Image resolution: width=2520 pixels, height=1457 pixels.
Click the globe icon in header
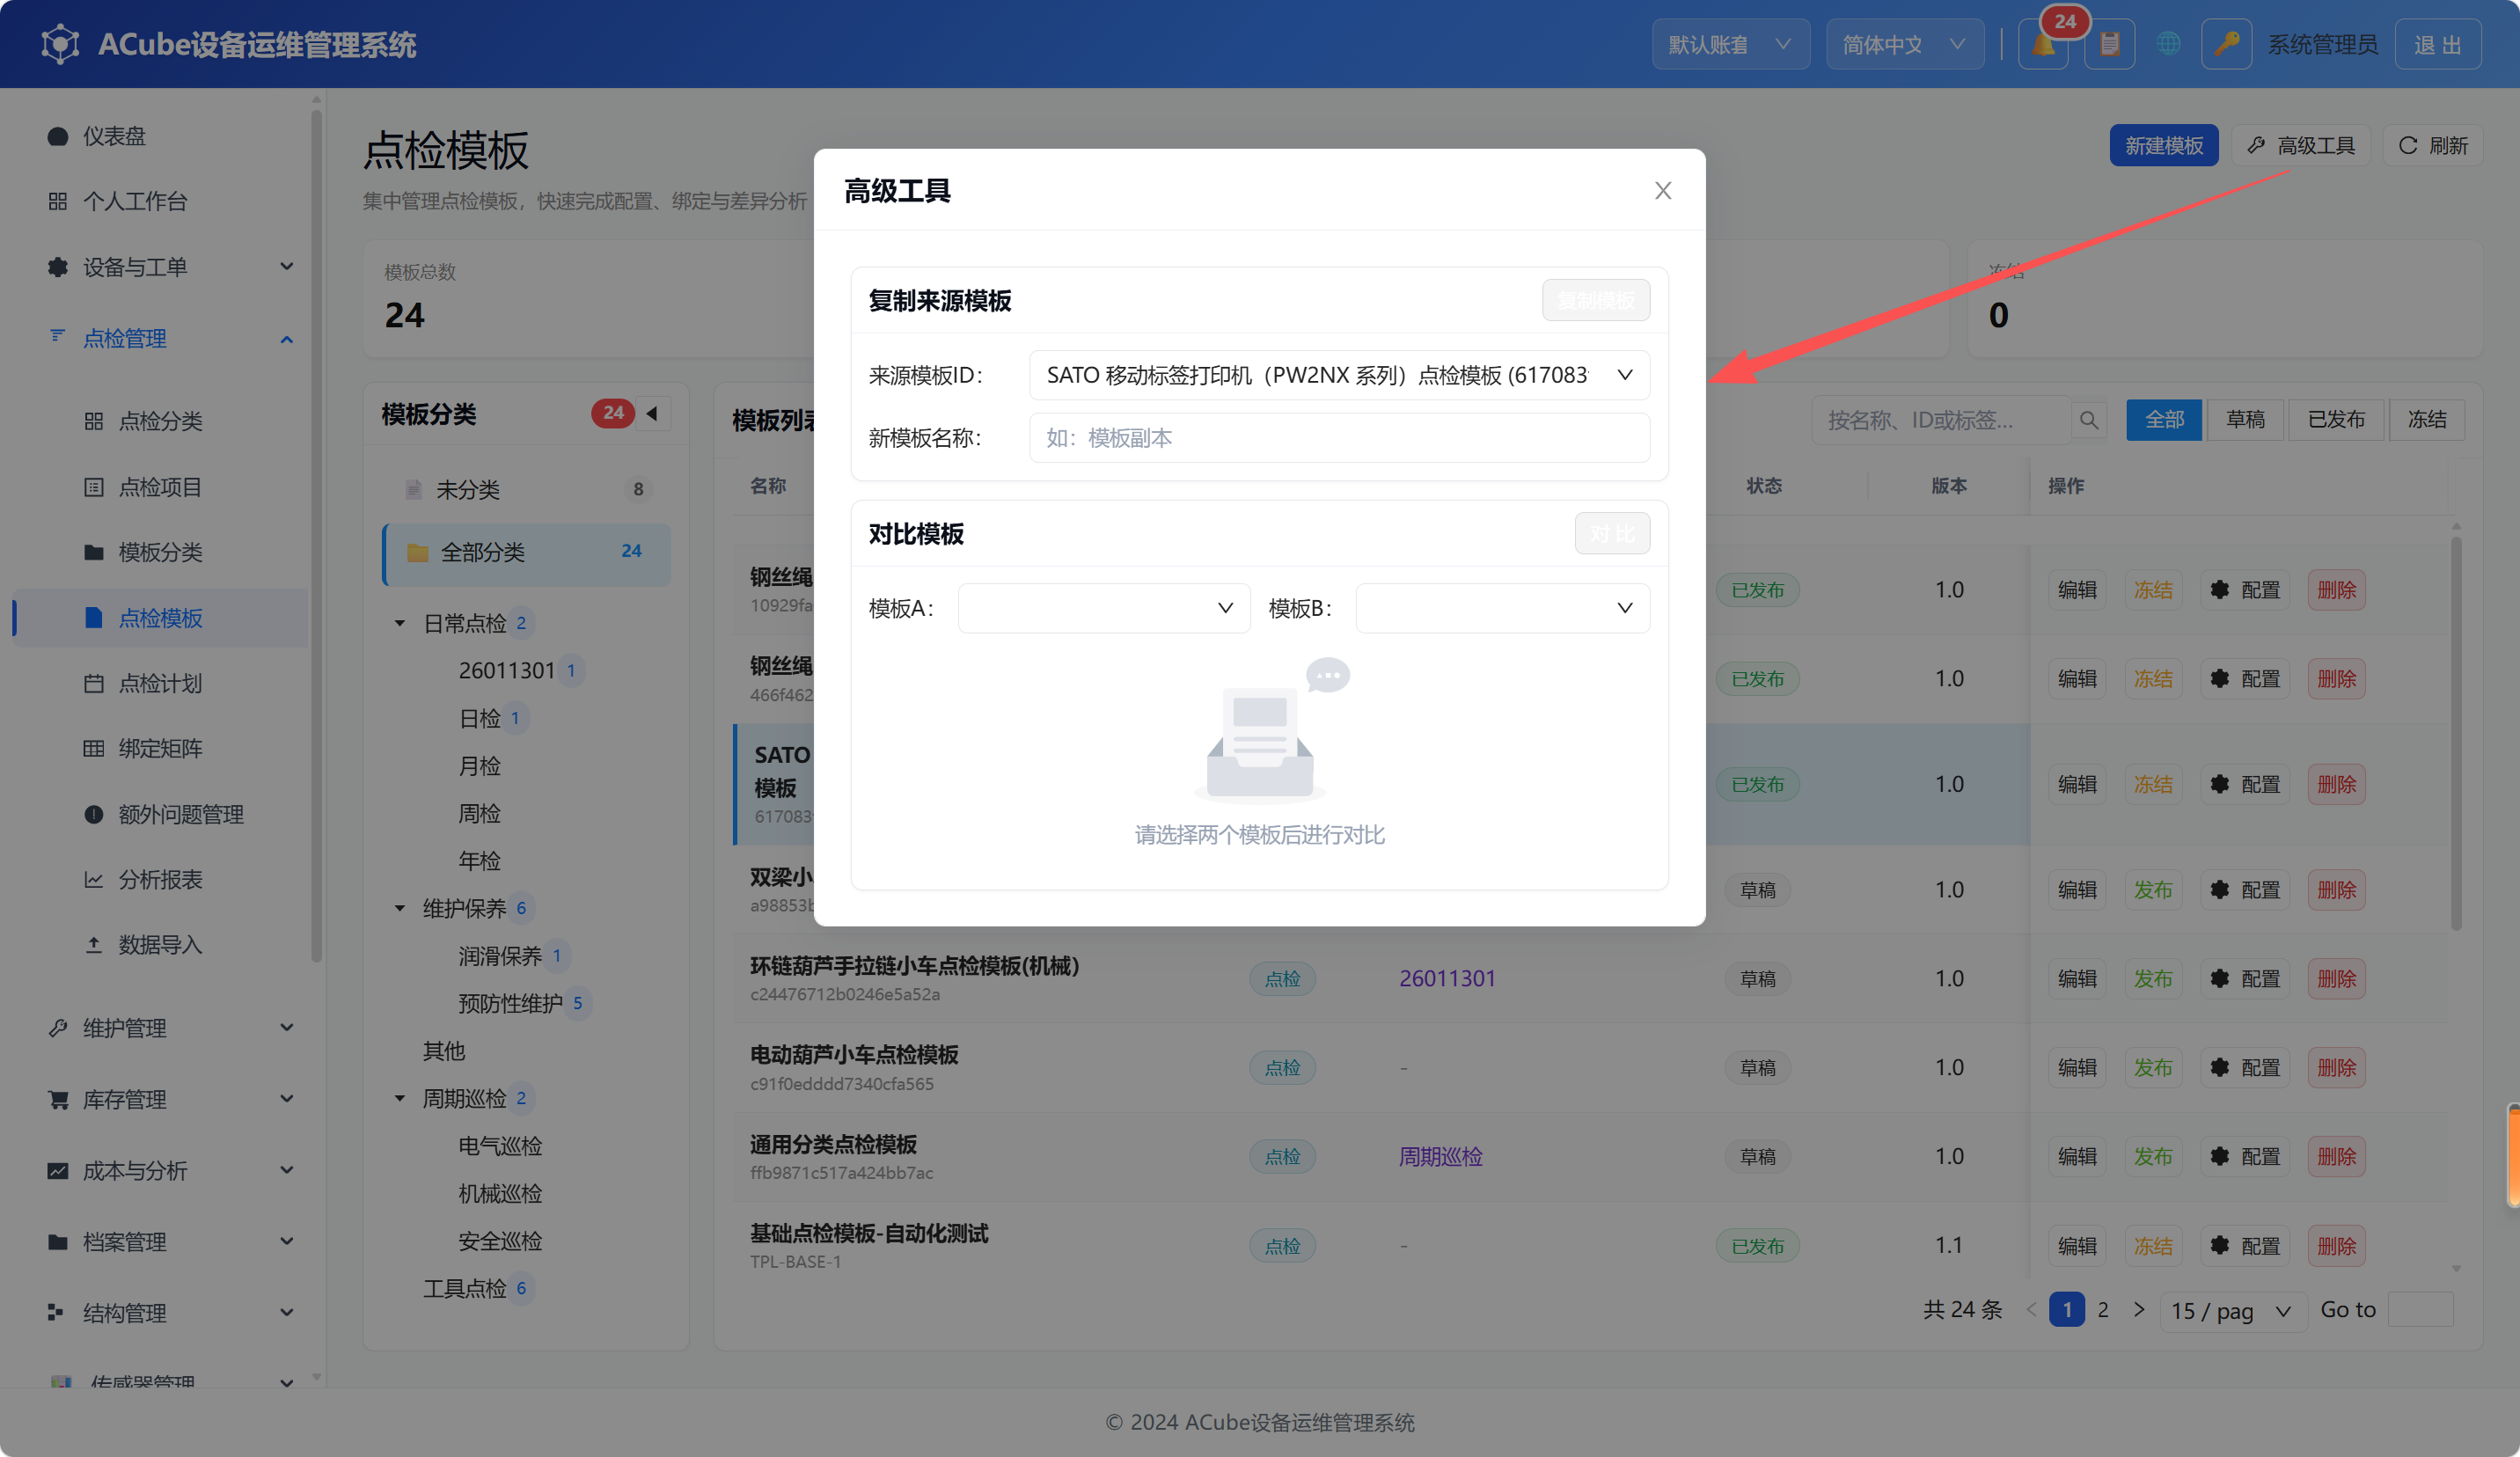(2168, 45)
